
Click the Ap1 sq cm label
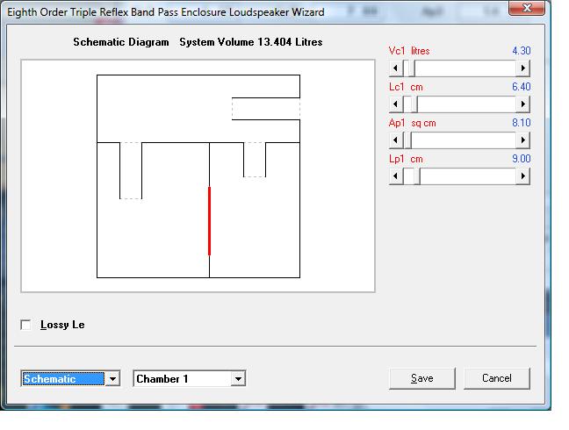[x=412, y=123]
